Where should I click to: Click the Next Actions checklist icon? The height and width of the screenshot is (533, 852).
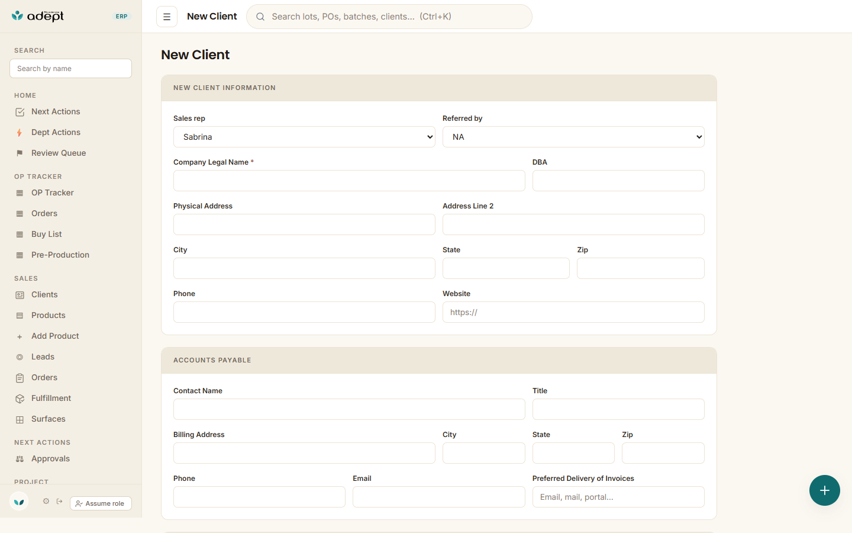[x=20, y=112]
